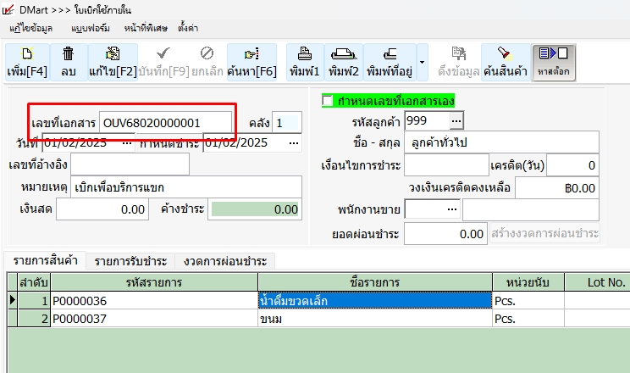Tick the กำหนดเลขที่เอกสารเอง checkbox
Image resolution: width=630 pixels, height=373 pixels.
(x=328, y=101)
